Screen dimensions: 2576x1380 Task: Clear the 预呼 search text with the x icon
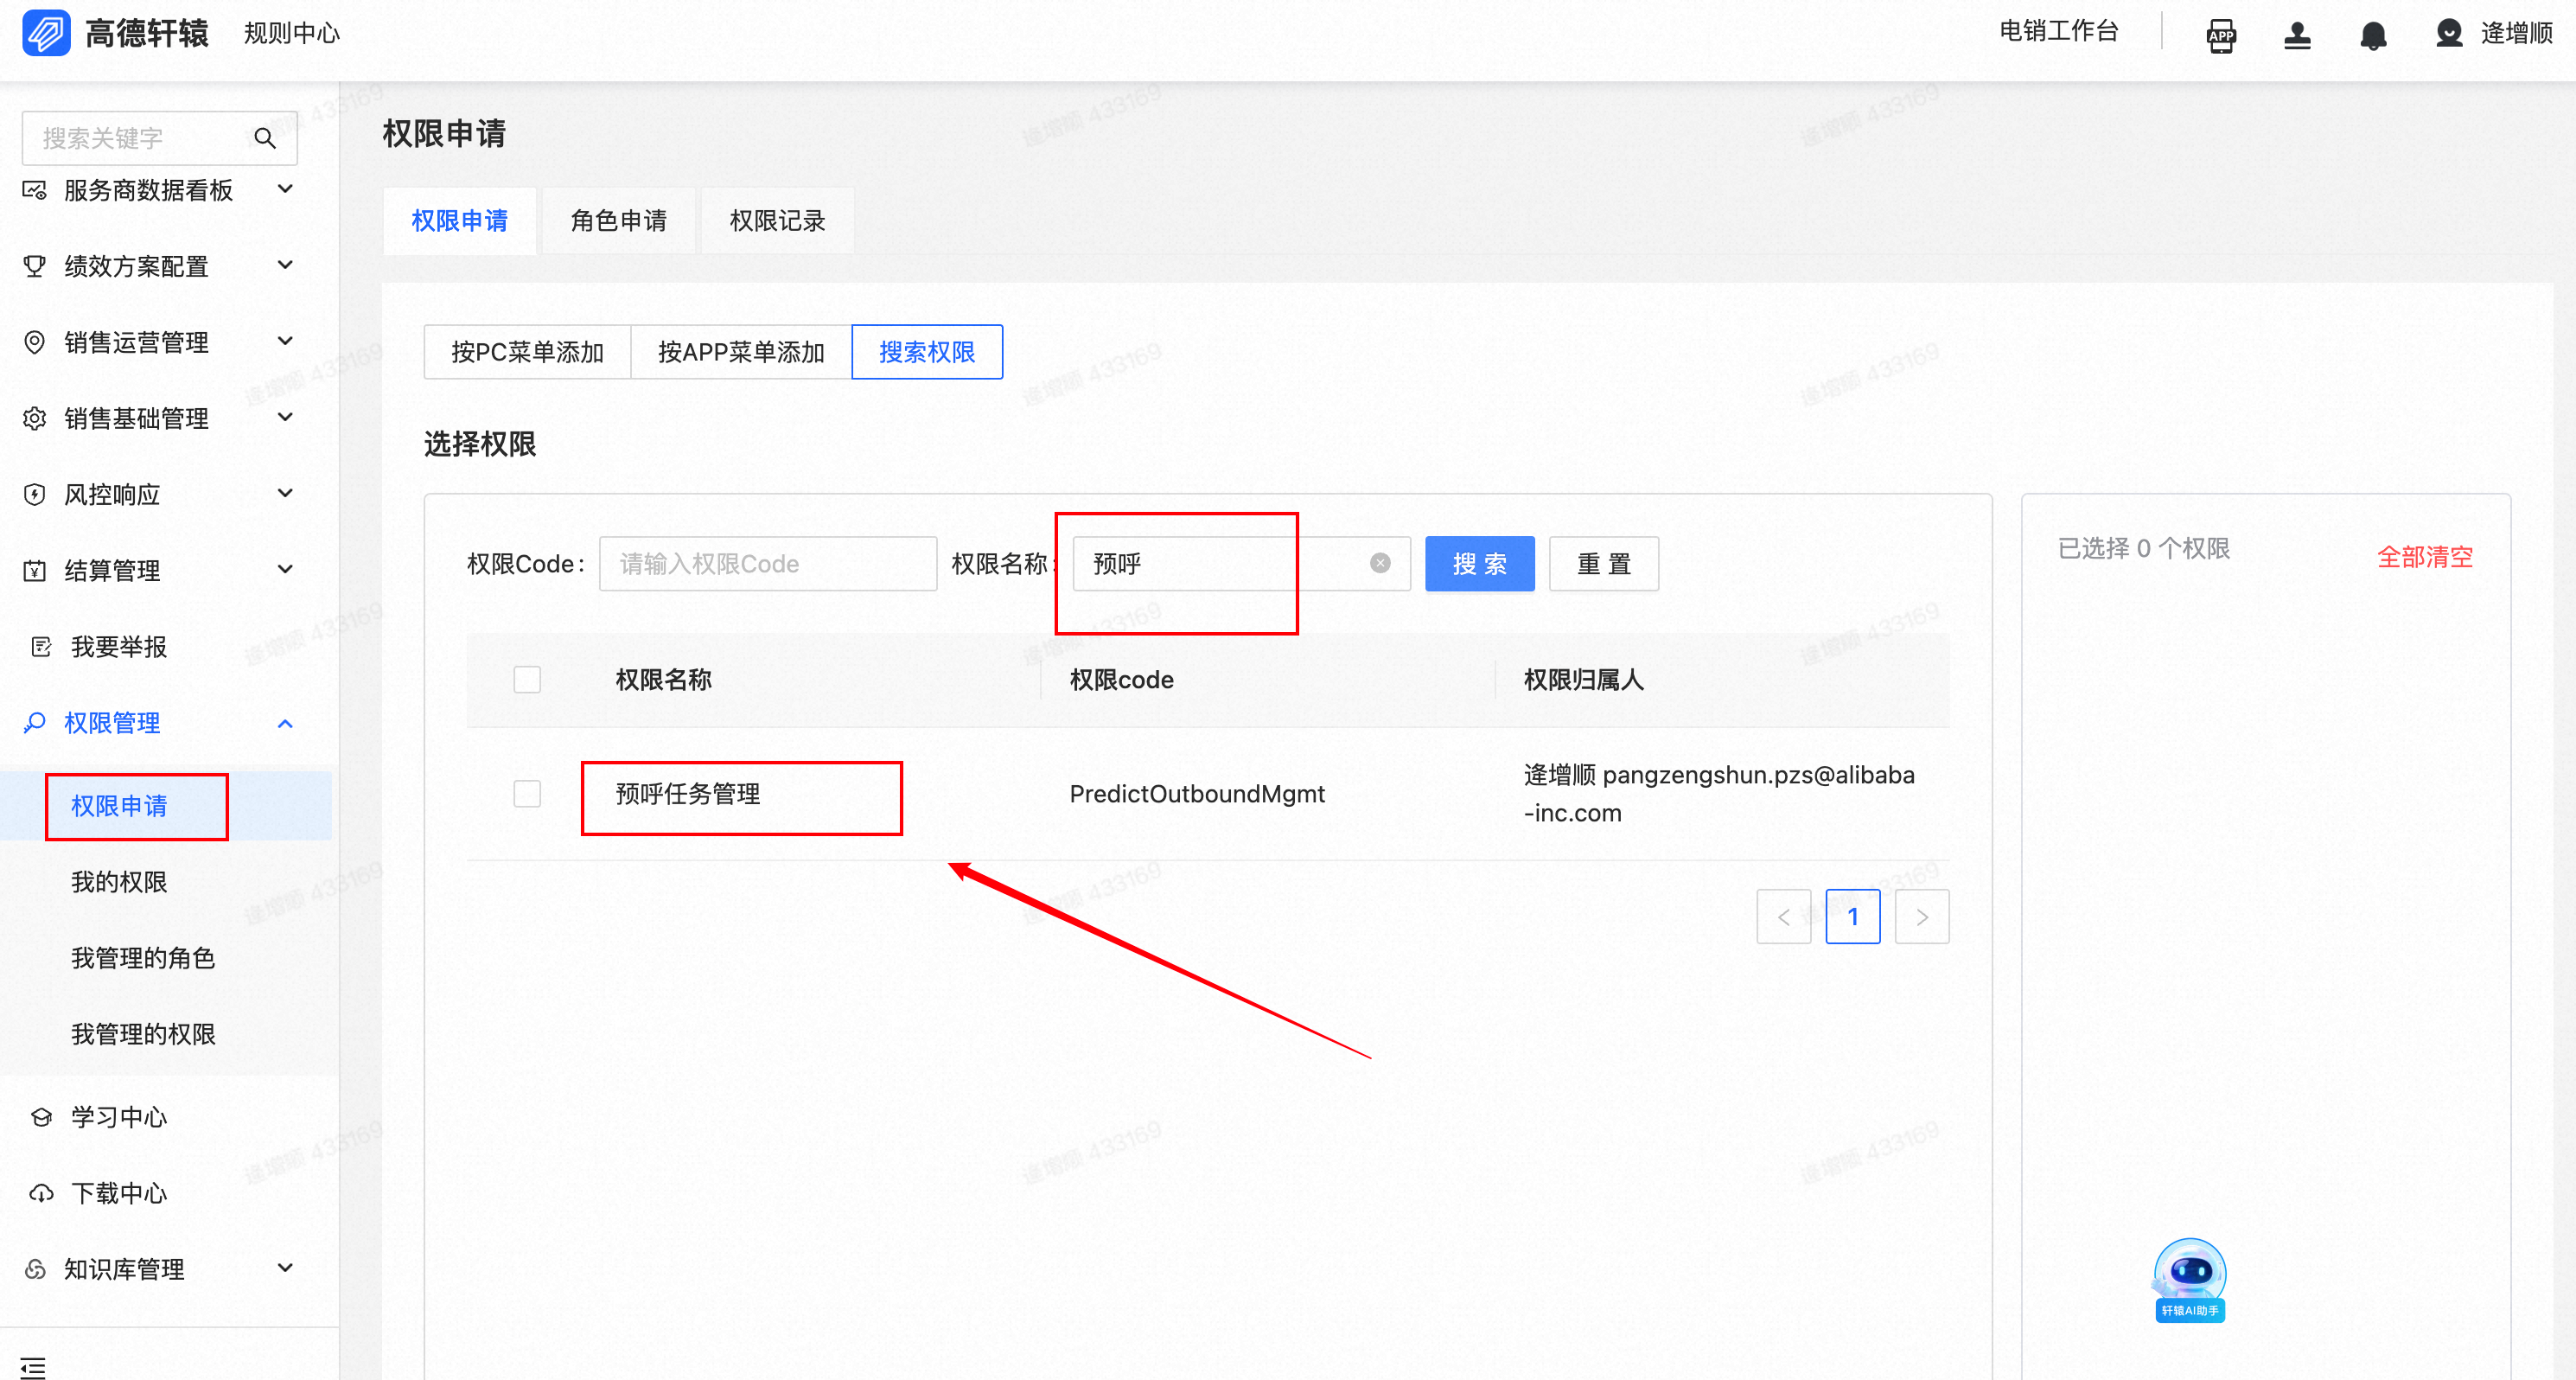point(1380,563)
